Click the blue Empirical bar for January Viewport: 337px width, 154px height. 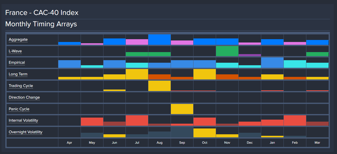click(x=272, y=63)
